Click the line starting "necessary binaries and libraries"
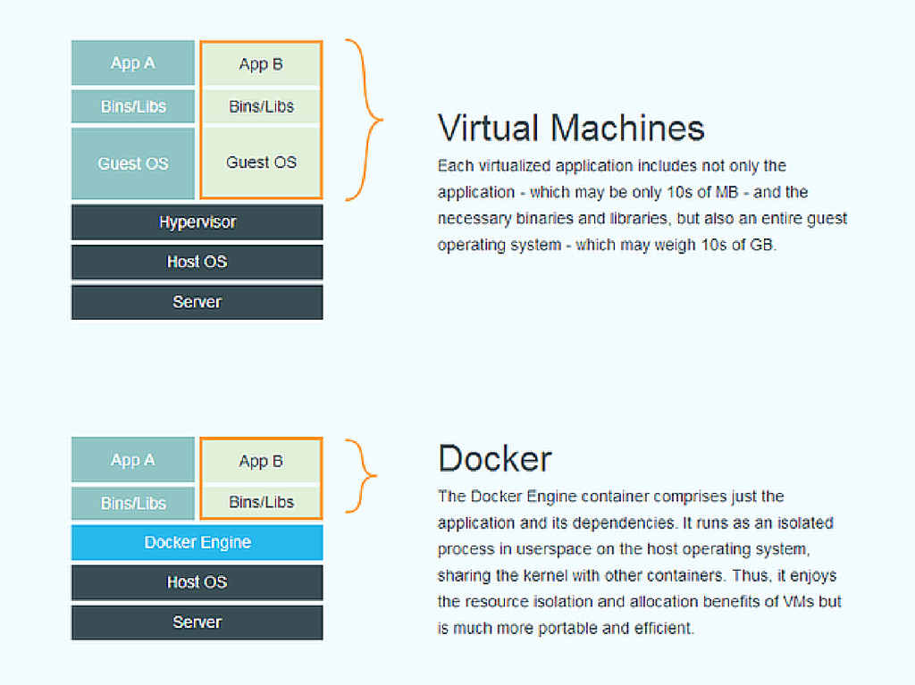Viewport: 915px width, 685px height. coord(642,218)
